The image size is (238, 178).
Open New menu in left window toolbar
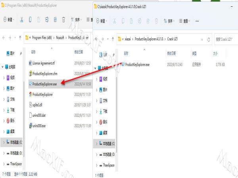(x=9, y=19)
